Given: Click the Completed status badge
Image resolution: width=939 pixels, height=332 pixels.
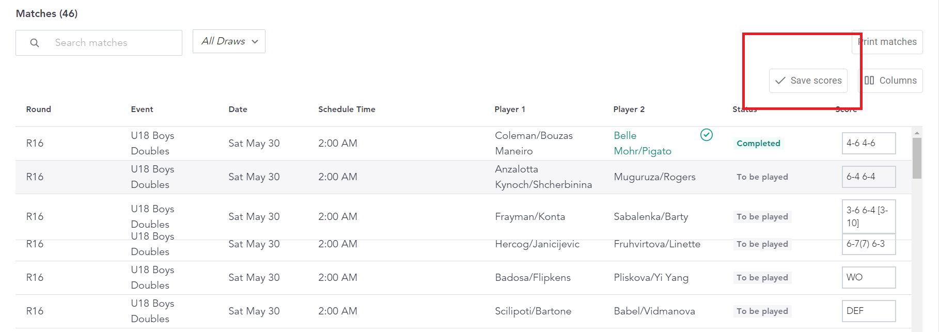Looking at the screenshot, I should pos(758,143).
